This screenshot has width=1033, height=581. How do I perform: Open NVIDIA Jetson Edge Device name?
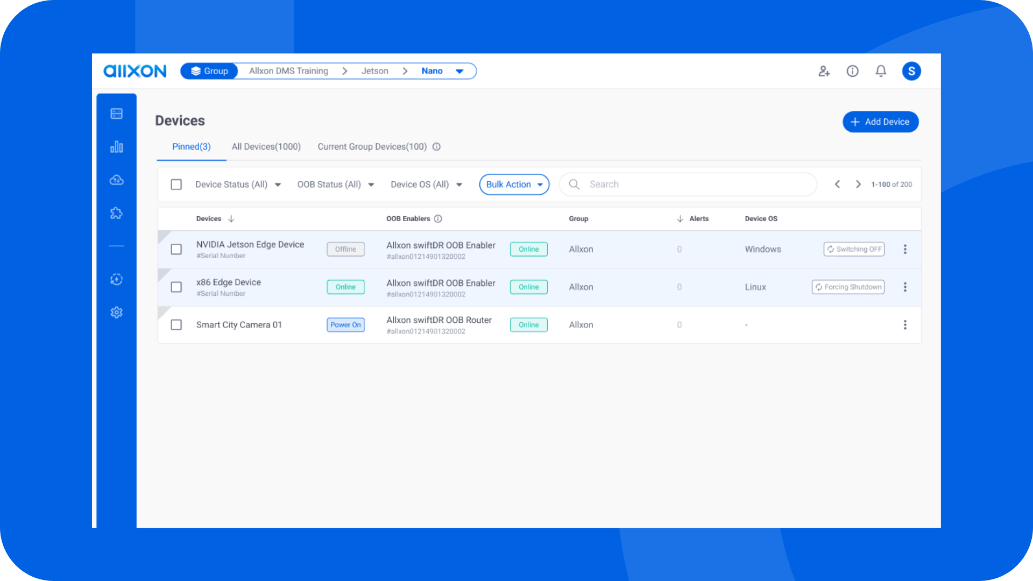(250, 245)
